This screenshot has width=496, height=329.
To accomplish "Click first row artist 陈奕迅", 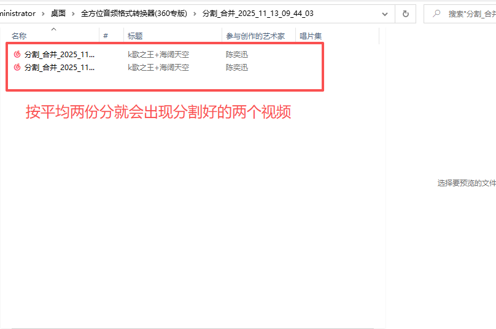I will pyautogui.click(x=237, y=55).
